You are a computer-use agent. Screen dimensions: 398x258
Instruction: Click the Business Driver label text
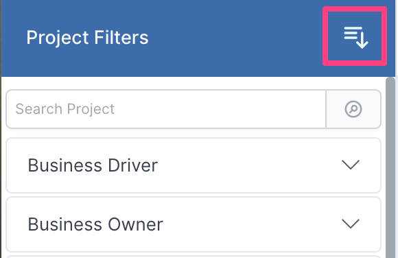(x=93, y=165)
